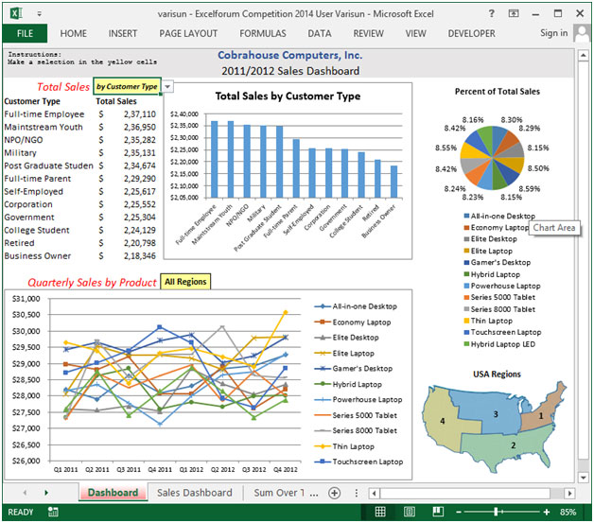Switch to the Sales Dashboard sheet tab
This screenshot has width=594, height=523.
(x=194, y=493)
